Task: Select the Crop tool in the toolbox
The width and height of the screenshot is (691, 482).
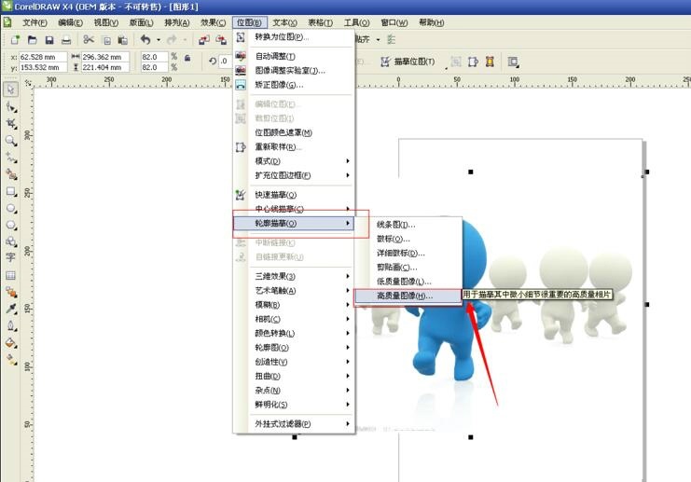Action: coord(10,123)
